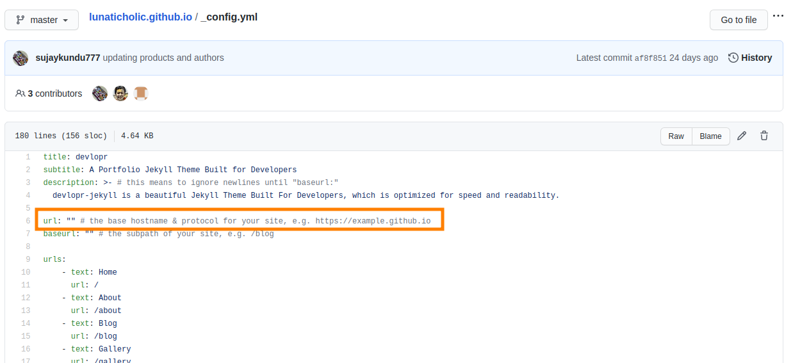Click the 'baseurl: ""' code line

(159, 234)
